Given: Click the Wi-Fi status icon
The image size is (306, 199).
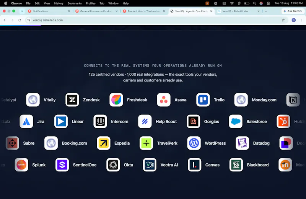Looking at the screenshot, I should pos(232,3).
